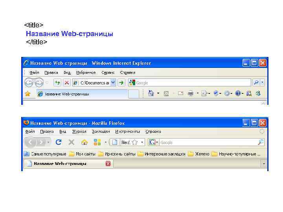283x212 pixels.
Task: Open back/forward history dropdown in Firefox
Action: point(48,142)
